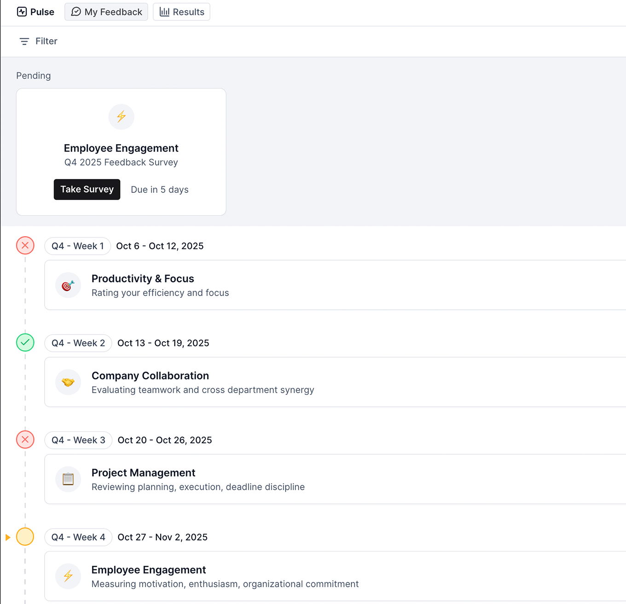
Task: Click the green checkmark status for Week 2
Action: (25, 343)
